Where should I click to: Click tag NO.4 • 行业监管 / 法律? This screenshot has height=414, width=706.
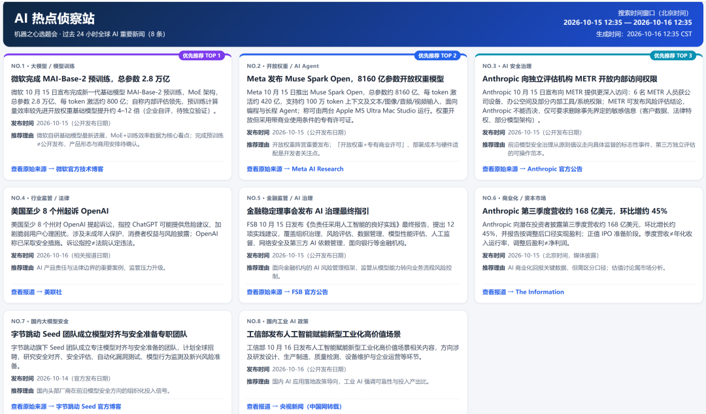pyautogui.click(x=40, y=198)
